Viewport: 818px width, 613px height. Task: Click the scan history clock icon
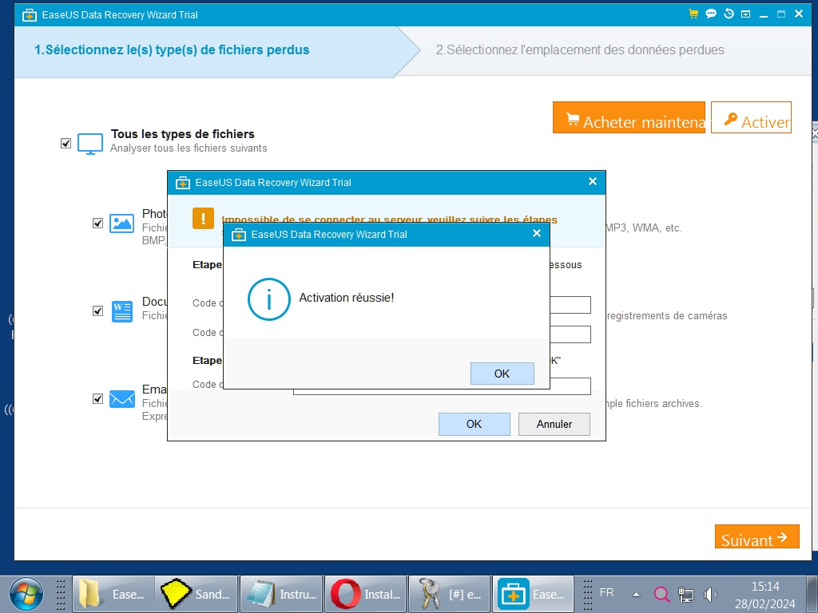coord(729,14)
